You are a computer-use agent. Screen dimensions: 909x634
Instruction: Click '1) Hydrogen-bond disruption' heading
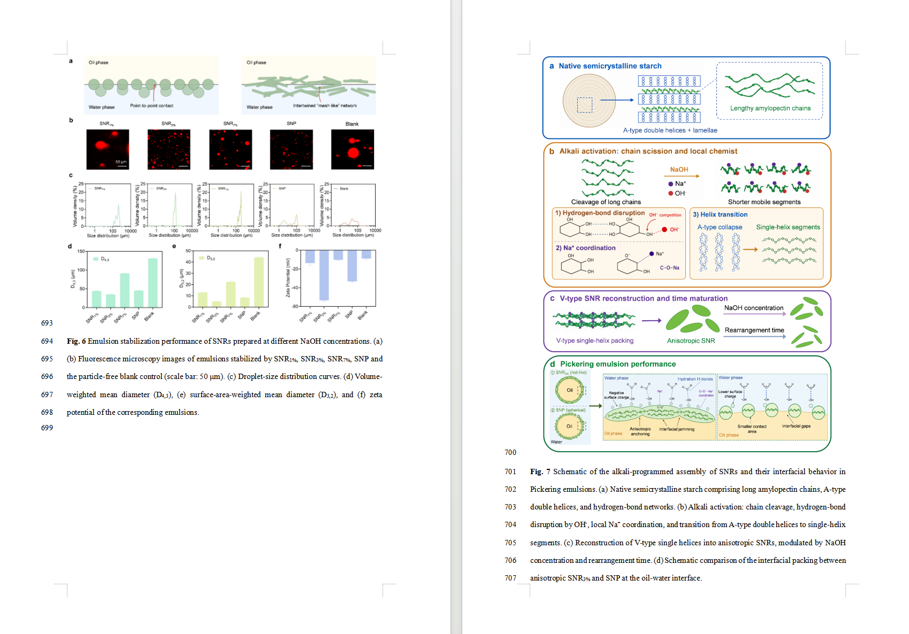tap(600, 213)
